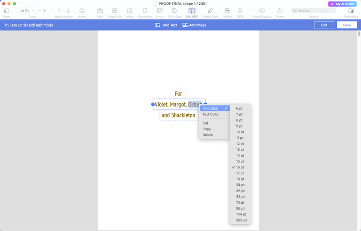This screenshot has width=361, height=231.
Task: Select the Fill & Sign tool
Action: [x=174, y=11]
